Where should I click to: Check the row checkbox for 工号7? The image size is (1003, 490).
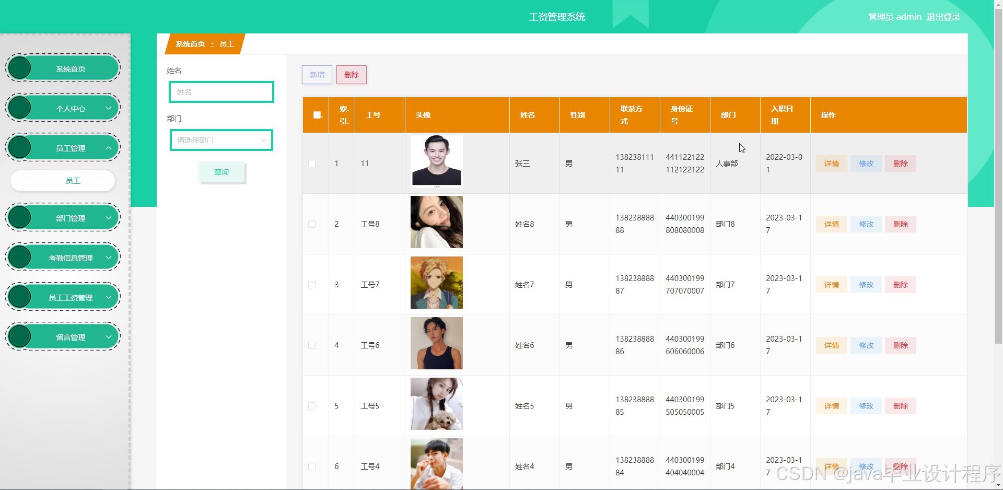[x=312, y=285]
